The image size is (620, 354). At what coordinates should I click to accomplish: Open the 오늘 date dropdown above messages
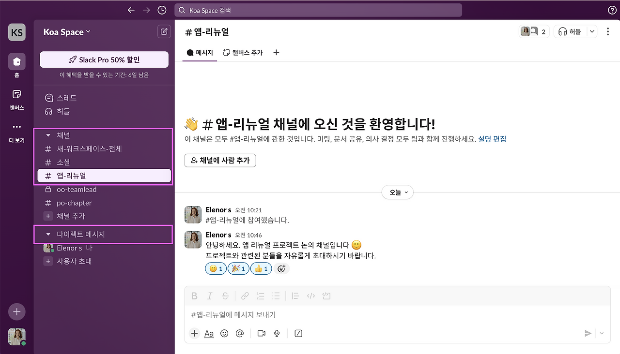[x=397, y=192]
